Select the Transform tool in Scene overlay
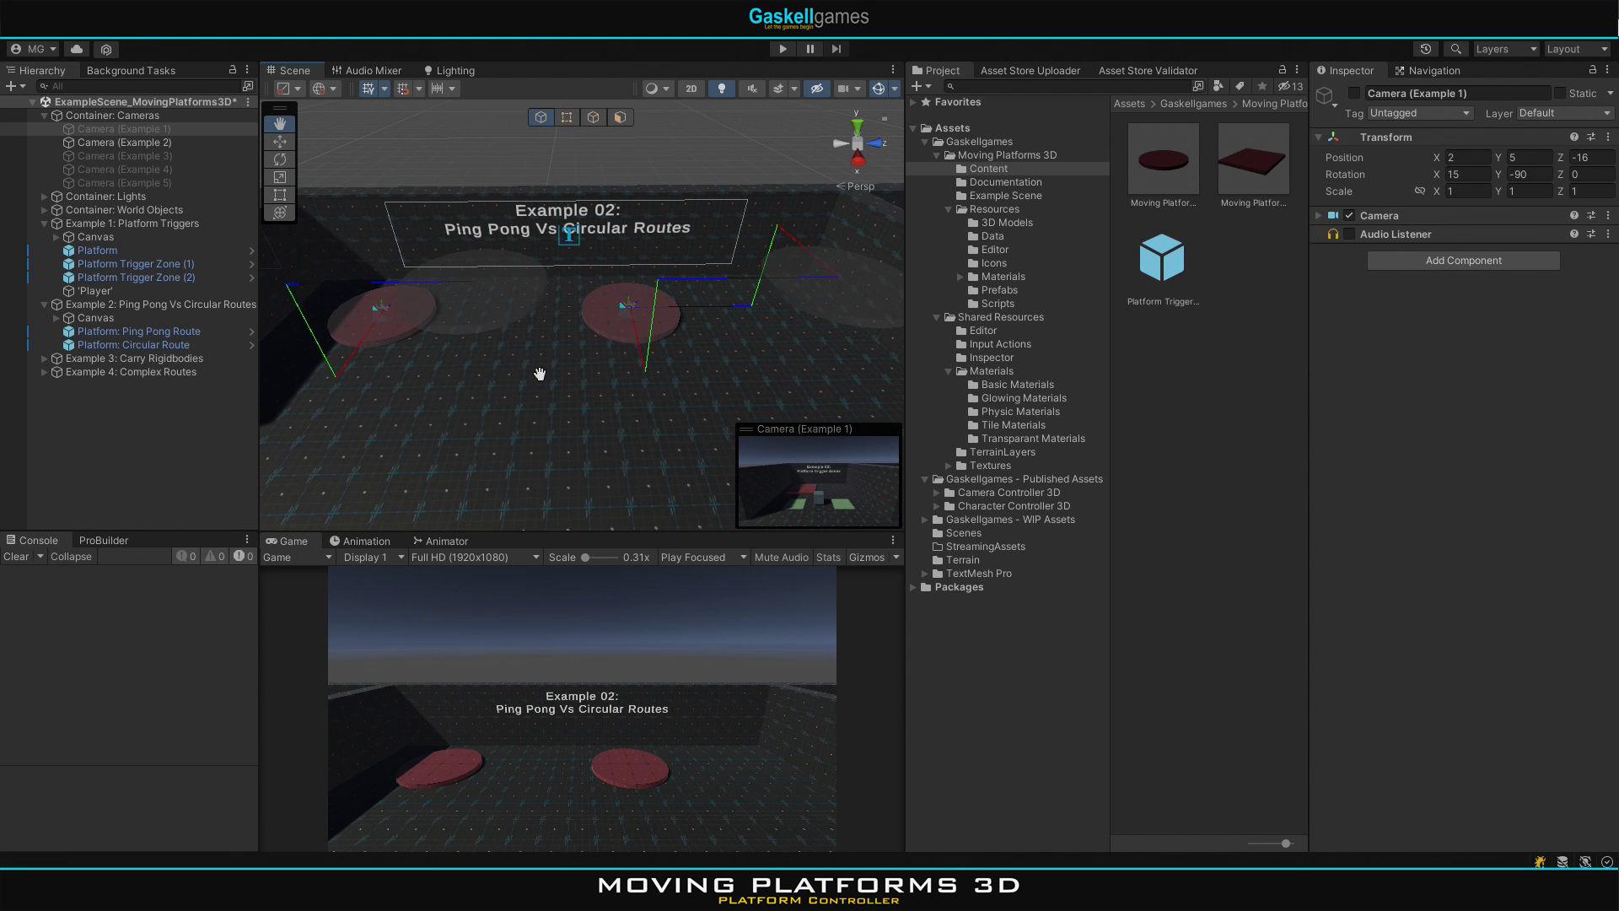Screen dimensions: 1619x911 pyautogui.click(x=280, y=213)
